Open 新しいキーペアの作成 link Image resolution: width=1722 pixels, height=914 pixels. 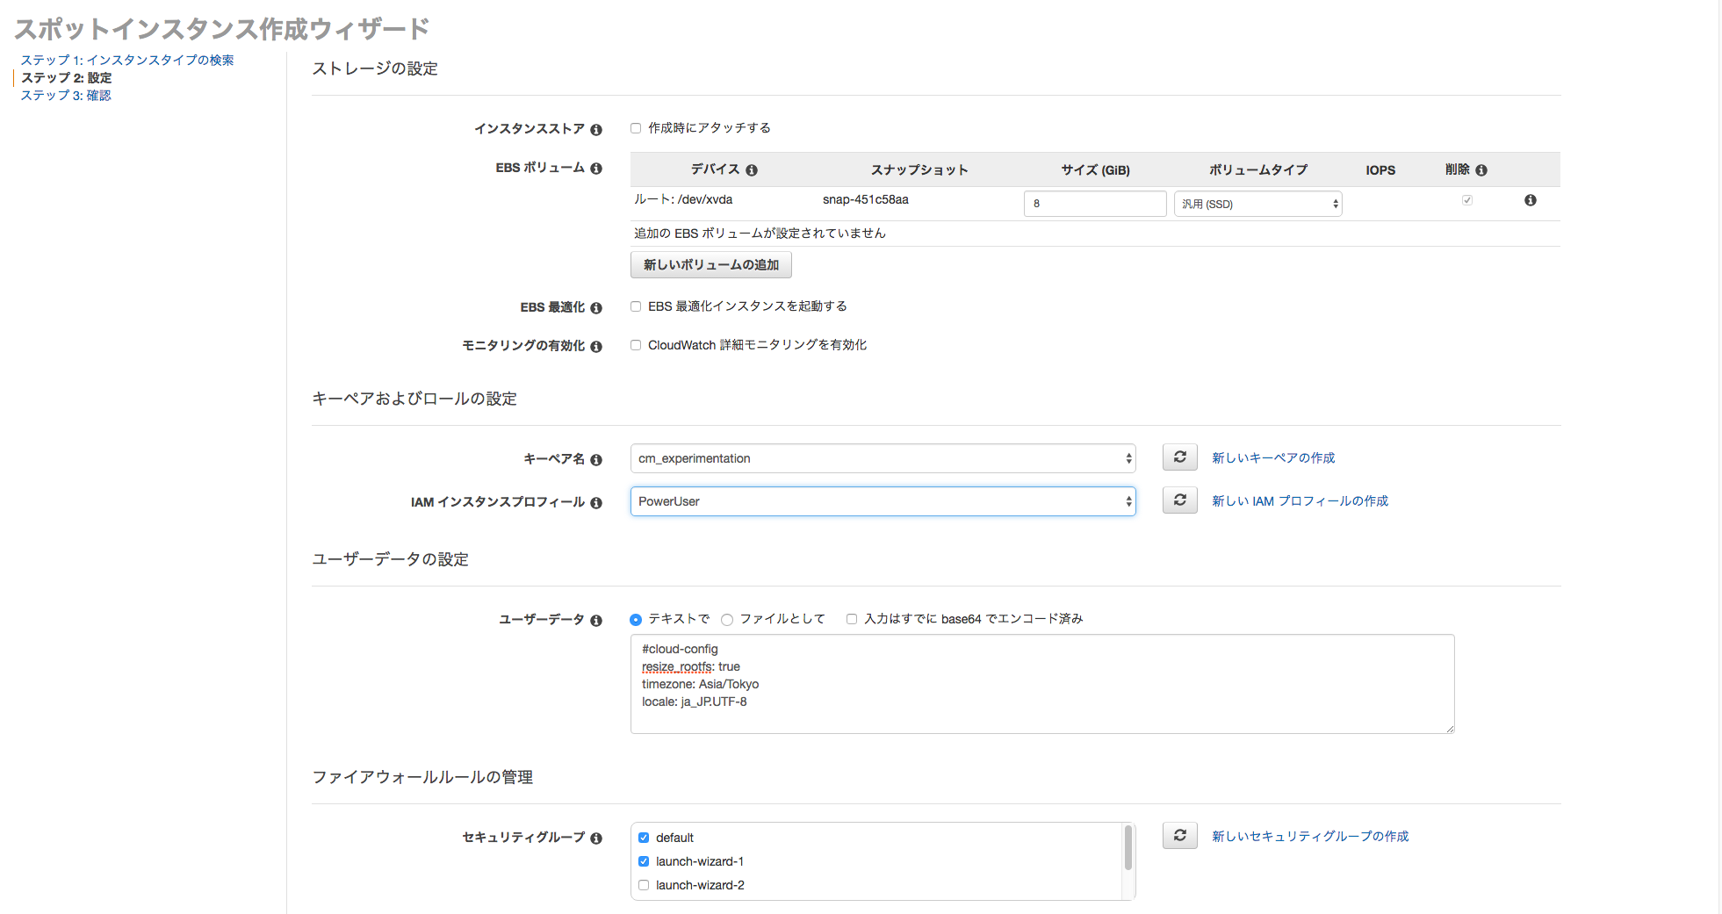tap(1273, 458)
